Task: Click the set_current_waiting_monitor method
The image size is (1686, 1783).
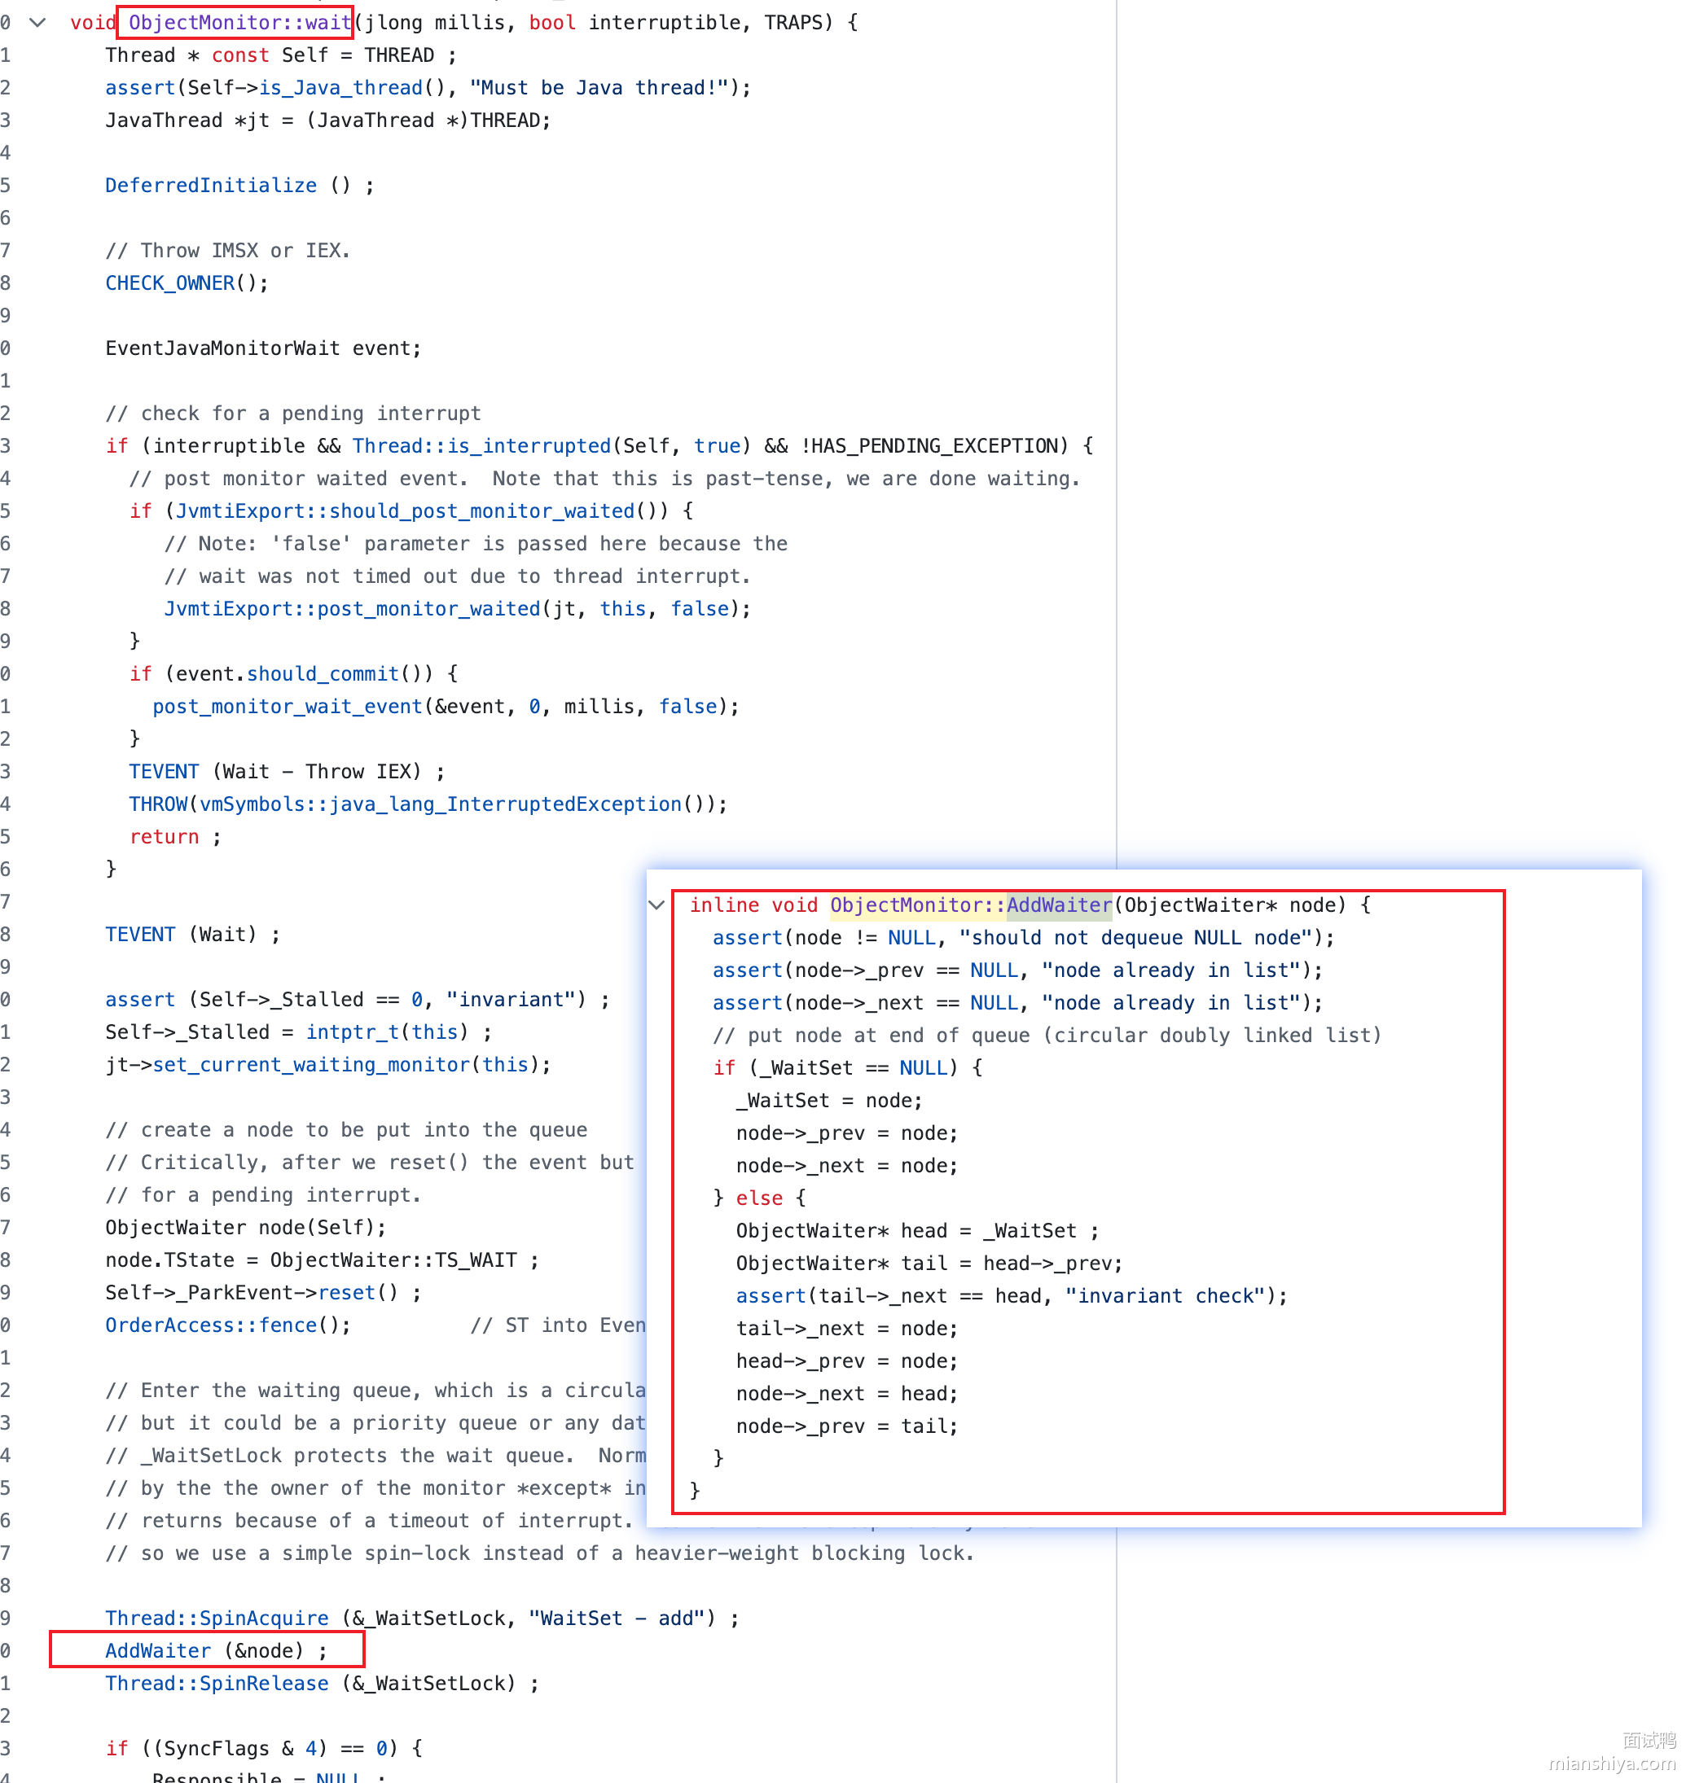Action: [x=311, y=1064]
